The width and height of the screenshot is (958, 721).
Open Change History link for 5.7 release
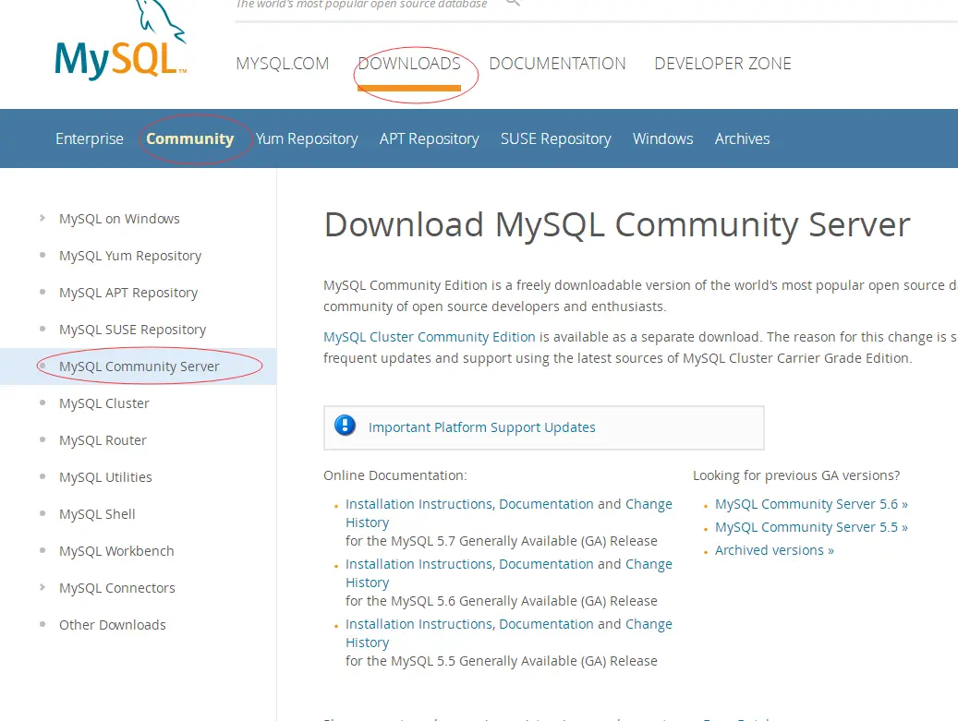(649, 504)
